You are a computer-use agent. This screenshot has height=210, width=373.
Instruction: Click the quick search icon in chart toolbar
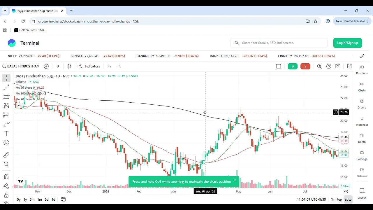point(319,66)
